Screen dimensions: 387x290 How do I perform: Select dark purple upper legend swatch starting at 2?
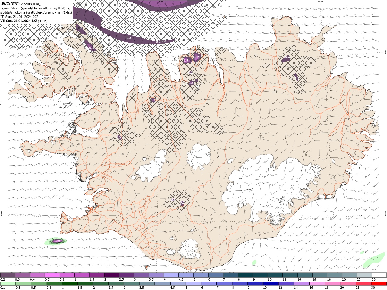pyautogui.click(x=111, y=275)
